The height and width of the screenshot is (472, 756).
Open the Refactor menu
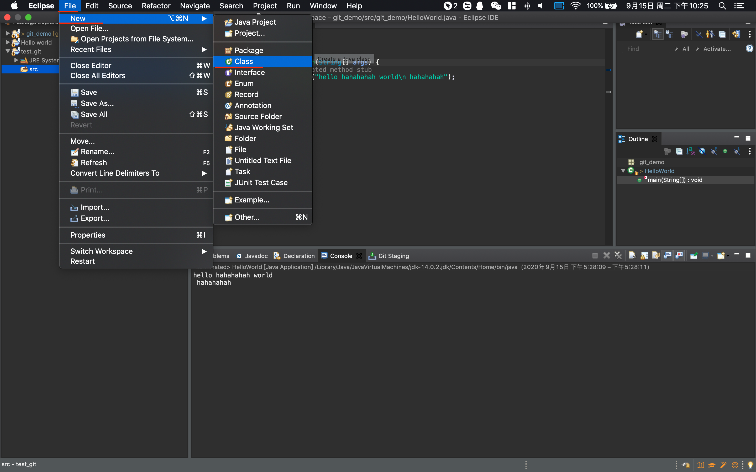tap(156, 6)
